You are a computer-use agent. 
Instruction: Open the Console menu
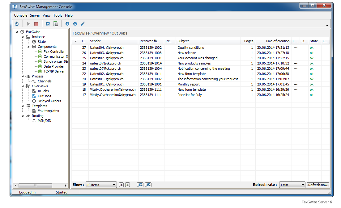[21, 15]
